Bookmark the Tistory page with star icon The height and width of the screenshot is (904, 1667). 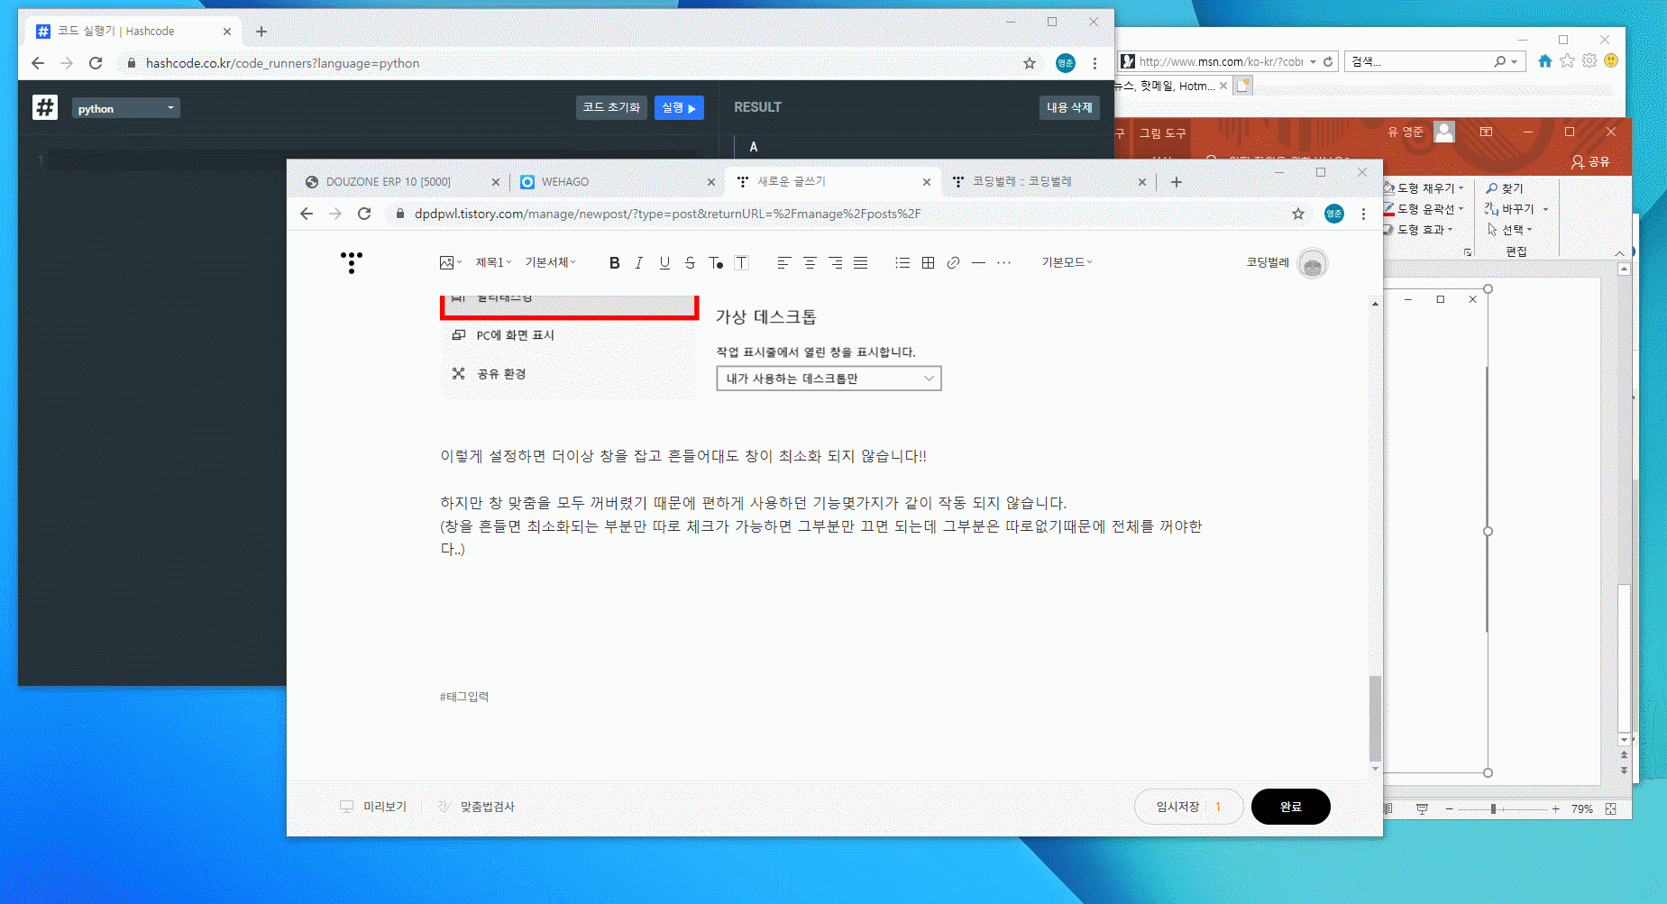(1298, 214)
